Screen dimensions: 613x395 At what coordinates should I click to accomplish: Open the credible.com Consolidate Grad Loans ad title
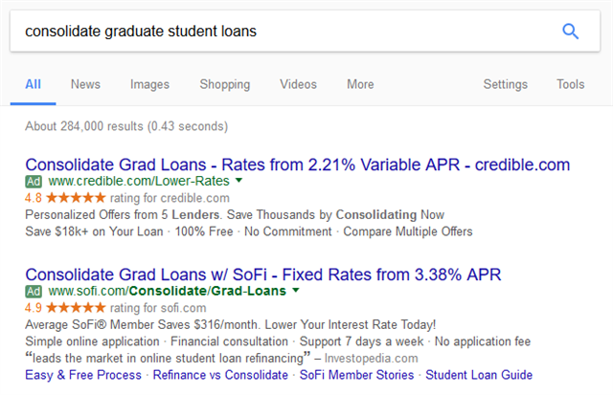click(x=298, y=165)
